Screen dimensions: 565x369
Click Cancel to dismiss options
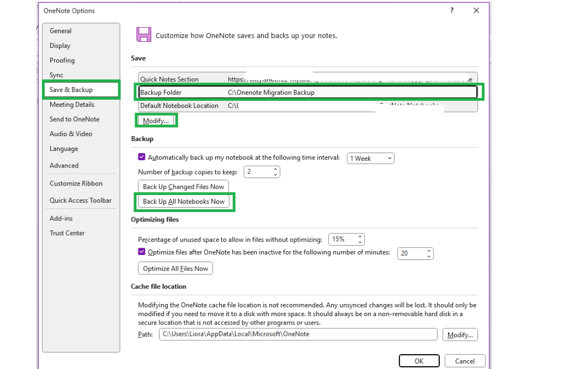[x=465, y=361]
